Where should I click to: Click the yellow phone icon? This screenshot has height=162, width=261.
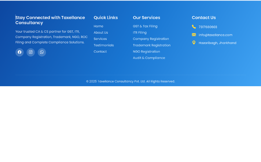[194, 27]
